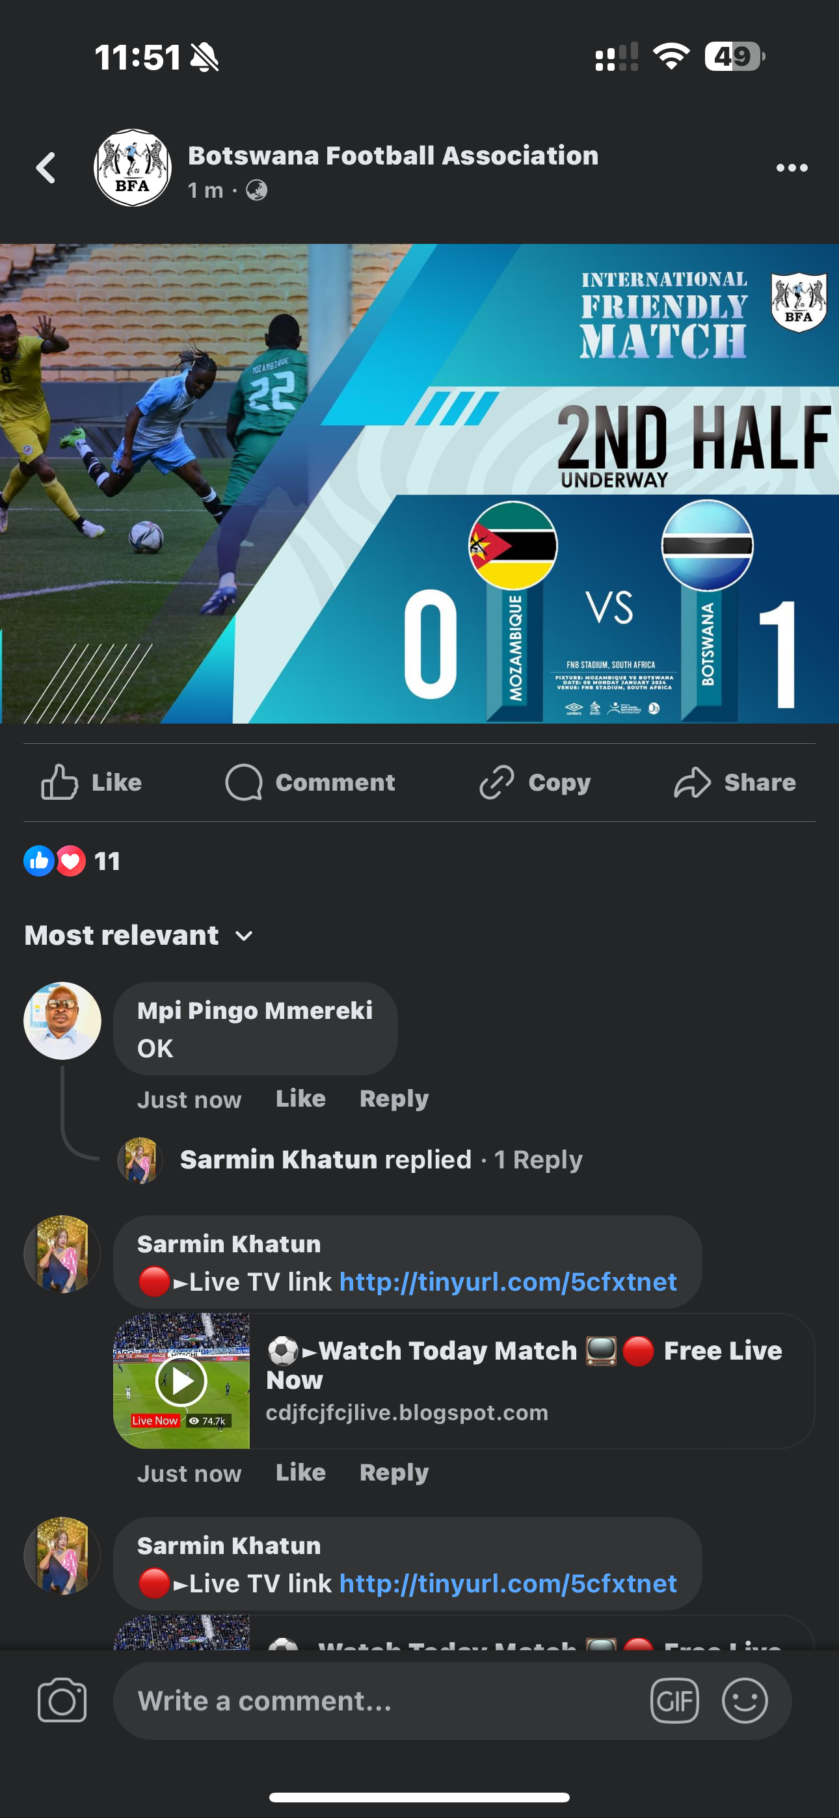
Task: Open Botswana Football Association page name
Action: click(x=393, y=155)
